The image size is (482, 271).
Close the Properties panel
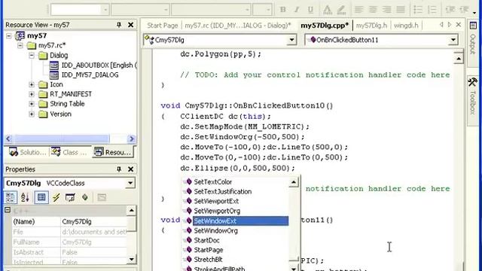(130, 169)
